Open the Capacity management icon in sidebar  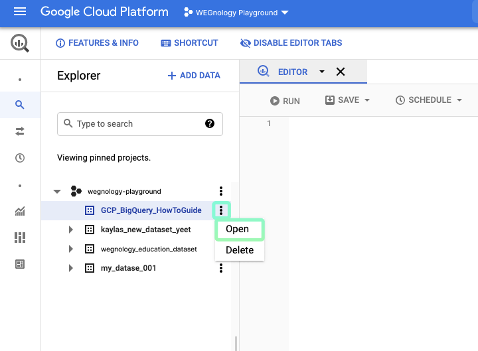point(20,238)
